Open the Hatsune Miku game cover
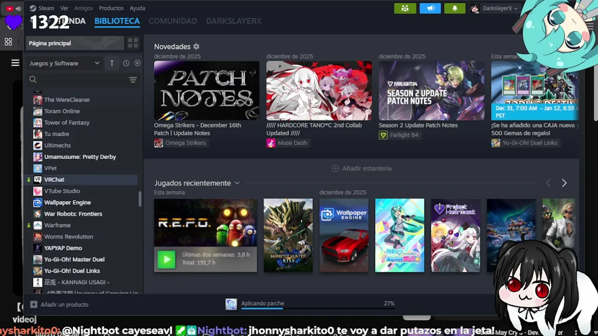This screenshot has height=336, width=598. (x=399, y=235)
